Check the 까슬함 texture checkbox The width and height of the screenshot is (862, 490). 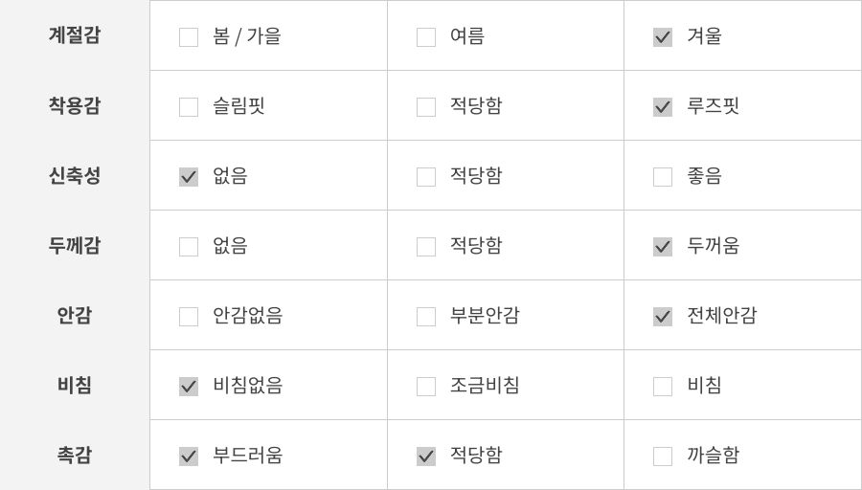pos(663,457)
